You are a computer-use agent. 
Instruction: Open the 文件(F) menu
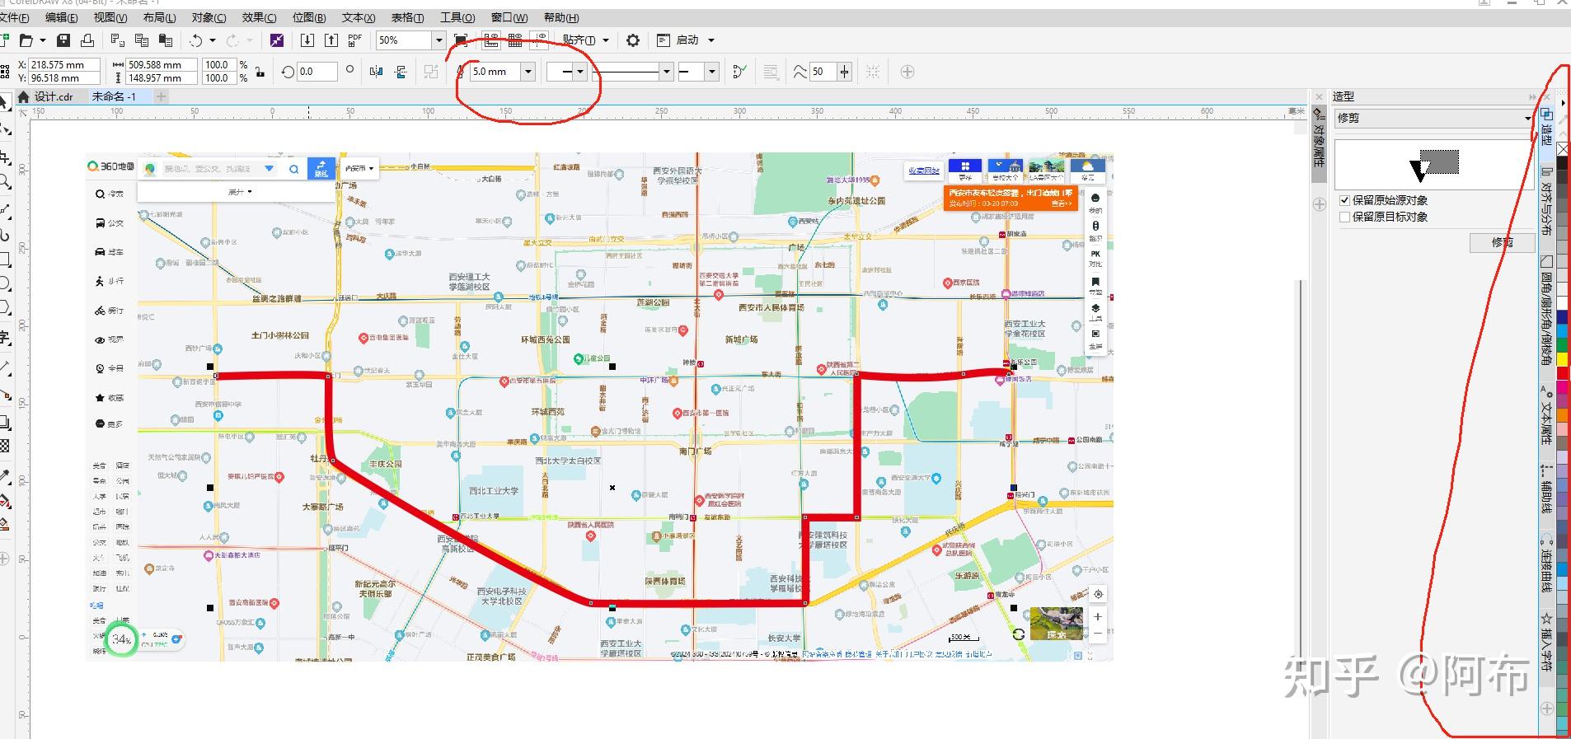(14, 17)
